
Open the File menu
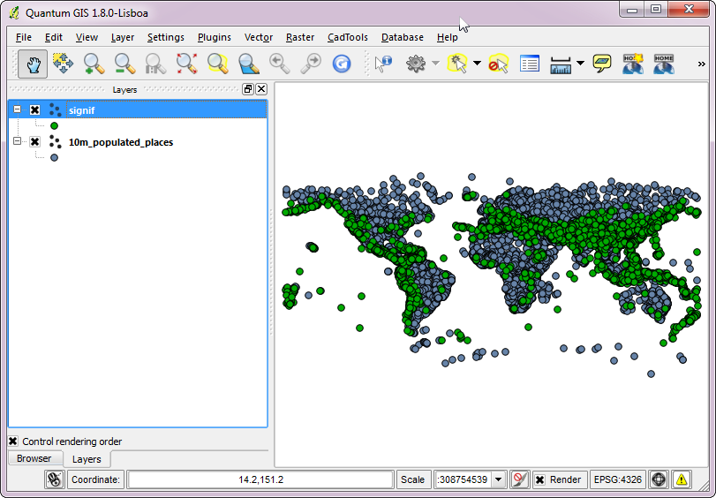click(24, 37)
